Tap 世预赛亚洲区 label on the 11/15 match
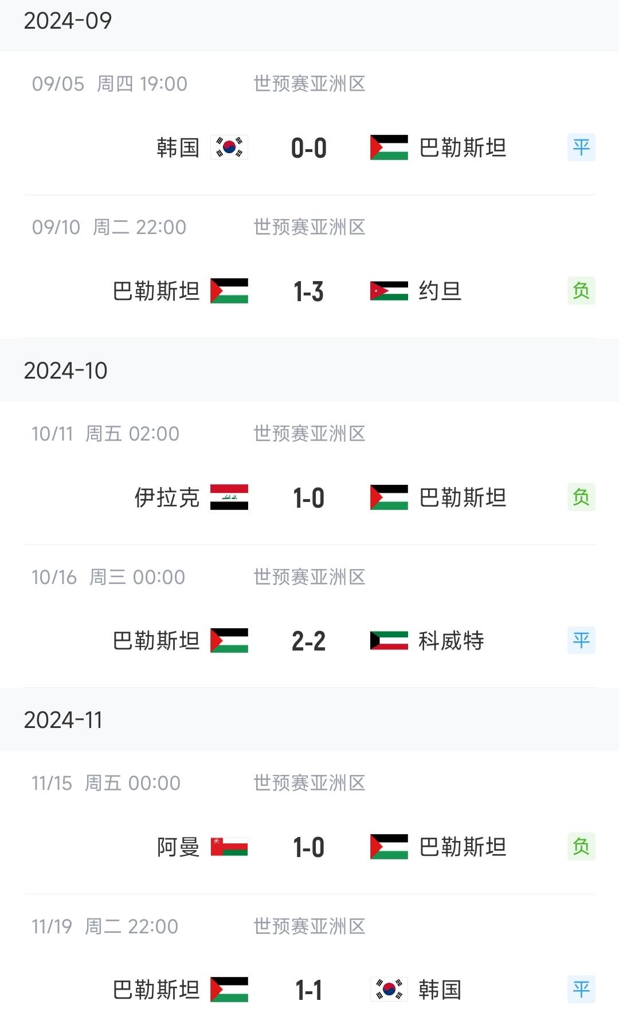619x1028 pixels. (x=309, y=783)
